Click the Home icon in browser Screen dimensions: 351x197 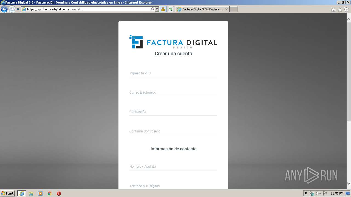pos(333,10)
